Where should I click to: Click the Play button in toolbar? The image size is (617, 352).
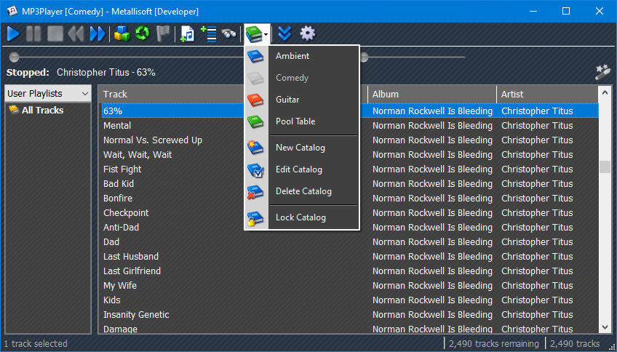pos(13,33)
